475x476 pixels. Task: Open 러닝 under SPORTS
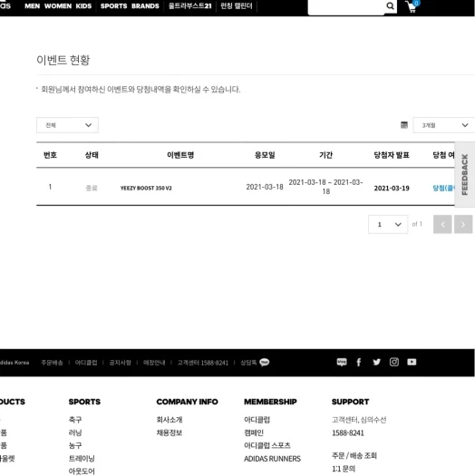click(75, 432)
